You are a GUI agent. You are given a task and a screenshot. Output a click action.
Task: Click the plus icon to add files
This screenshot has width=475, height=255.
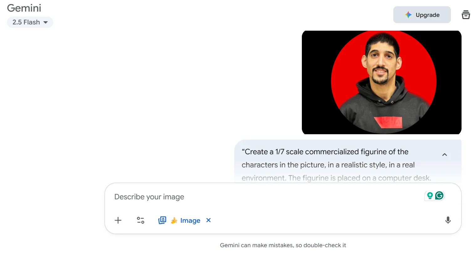[118, 220]
